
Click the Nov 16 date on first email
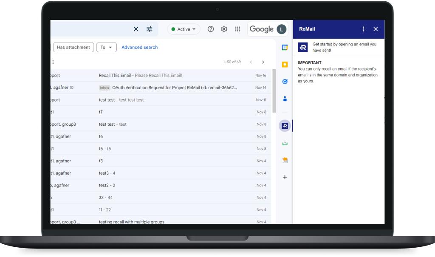(261, 75)
